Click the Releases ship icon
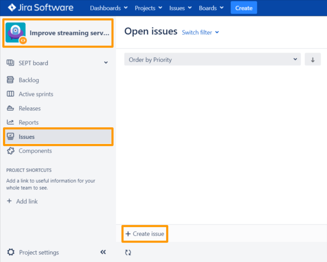The width and height of the screenshot is (327, 262). pyautogui.click(x=10, y=108)
